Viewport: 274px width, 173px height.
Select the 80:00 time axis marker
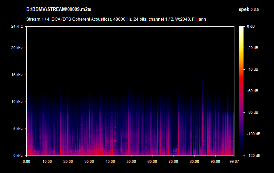pos(194,161)
